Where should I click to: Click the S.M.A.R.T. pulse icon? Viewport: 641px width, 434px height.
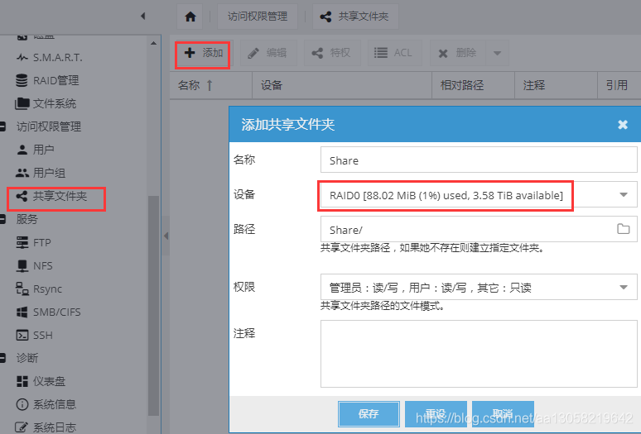click(22, 58)
